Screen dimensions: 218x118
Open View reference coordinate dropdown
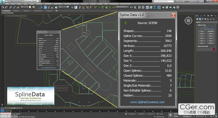pos(62,7)
